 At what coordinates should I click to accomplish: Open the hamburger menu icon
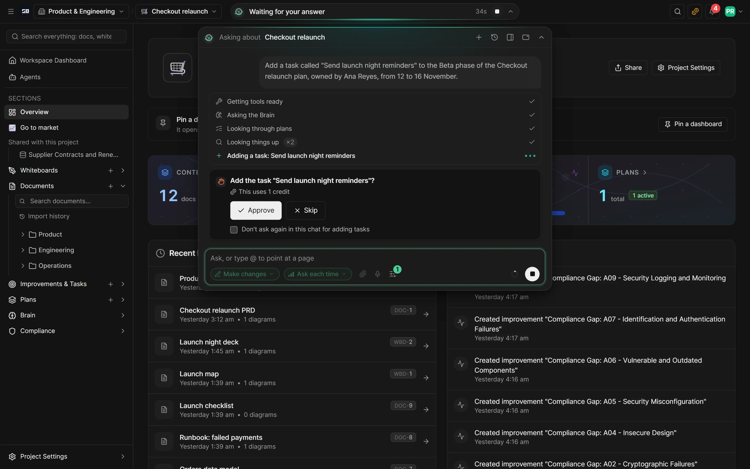tap(11, 11)
